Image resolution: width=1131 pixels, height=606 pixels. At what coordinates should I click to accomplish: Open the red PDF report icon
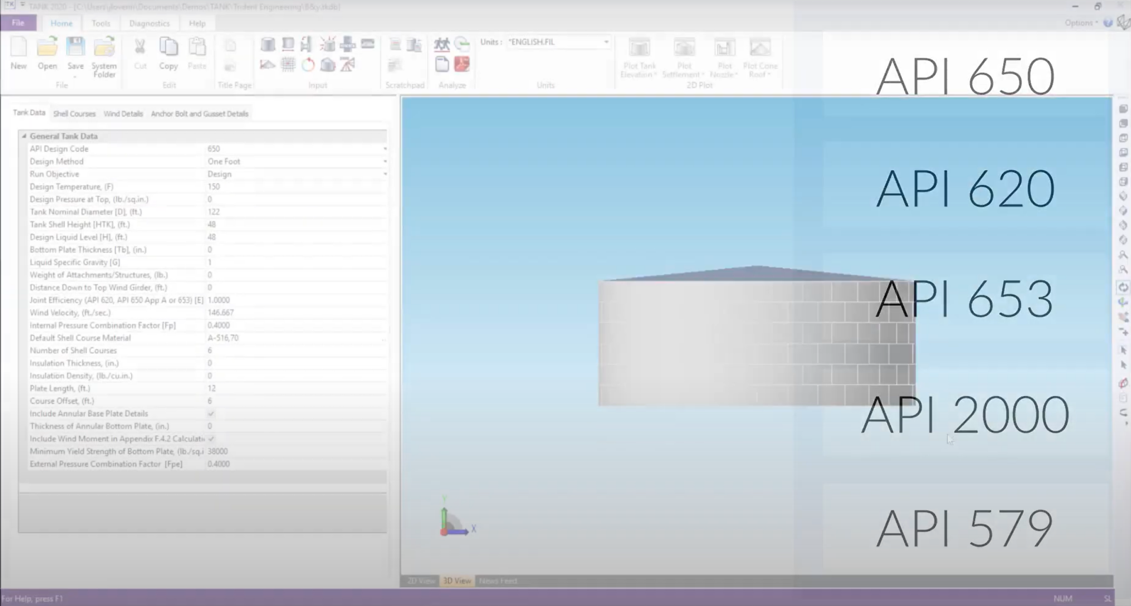click(x=462, y=64)
